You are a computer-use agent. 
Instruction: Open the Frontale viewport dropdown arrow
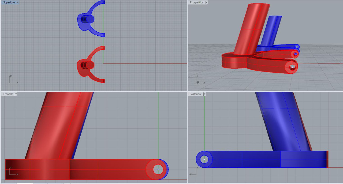pos(16,94)
